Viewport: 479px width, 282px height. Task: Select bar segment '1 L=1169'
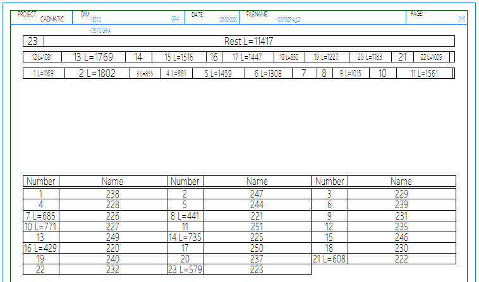[x=44, y=73]
